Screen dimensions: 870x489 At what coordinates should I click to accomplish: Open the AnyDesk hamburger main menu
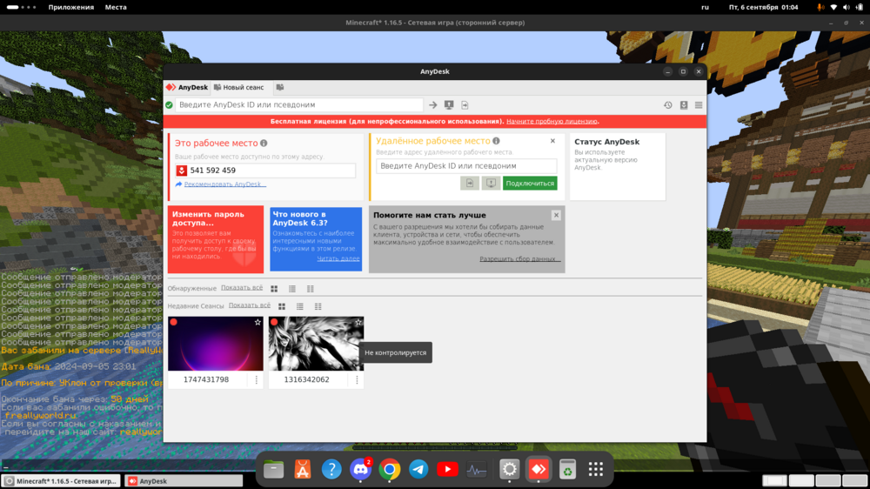tap(699, 105)
